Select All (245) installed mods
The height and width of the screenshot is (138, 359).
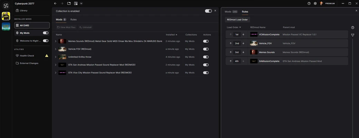(32, 26)
